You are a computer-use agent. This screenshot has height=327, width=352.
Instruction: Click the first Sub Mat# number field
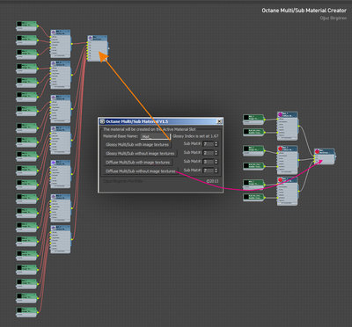[x=209, y=144]
